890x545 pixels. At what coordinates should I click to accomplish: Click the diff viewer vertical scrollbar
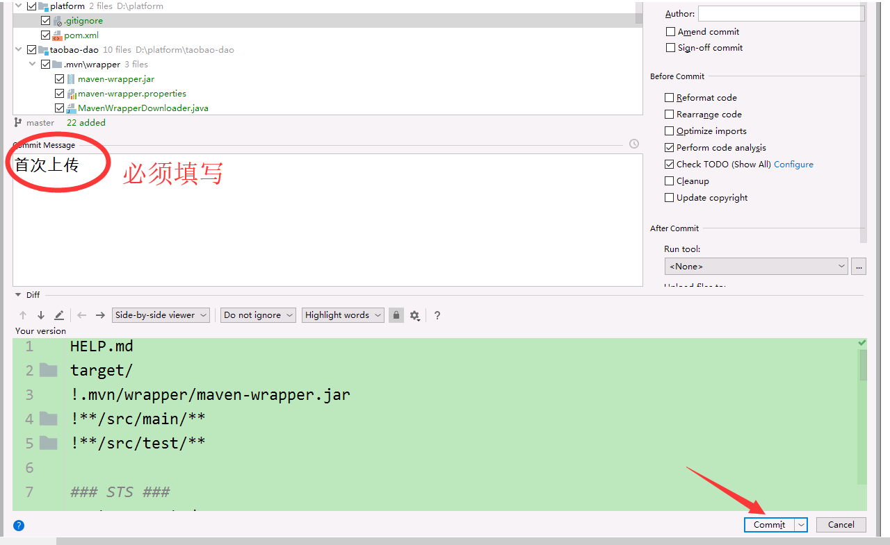click(x=863, y=365)
